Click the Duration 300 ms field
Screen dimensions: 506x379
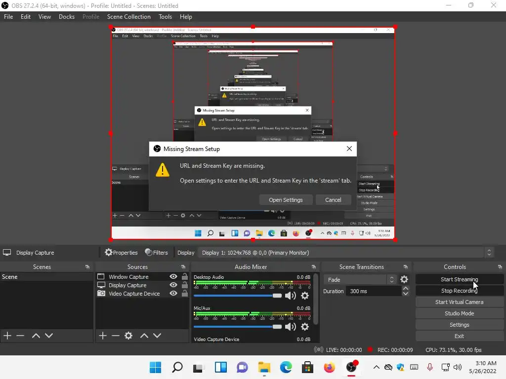[374, 291]
